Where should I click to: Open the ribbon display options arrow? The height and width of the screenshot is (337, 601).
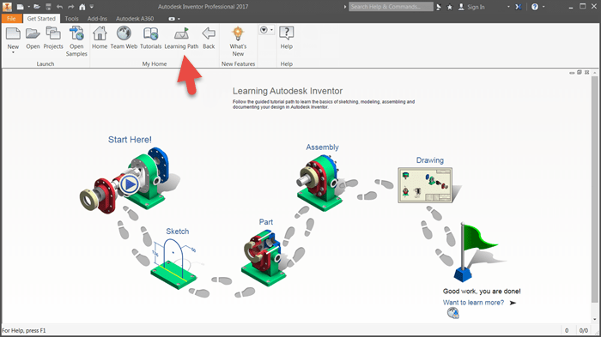(179, 19)
